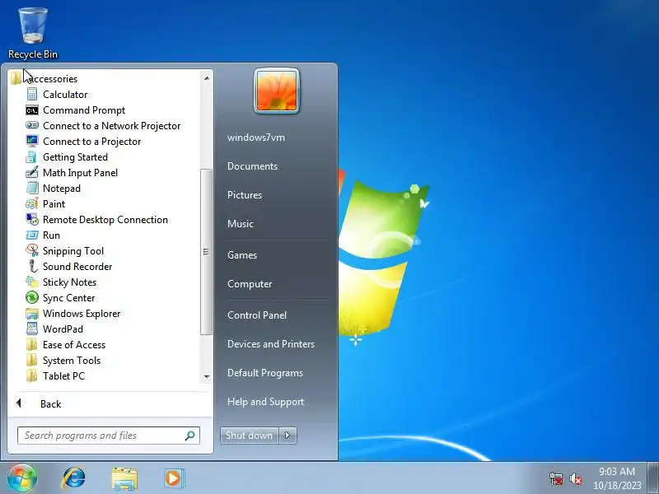Open Windows Explorer from the taskbar
This screenshot has height=494, width=659.
[x=124, y=478]
